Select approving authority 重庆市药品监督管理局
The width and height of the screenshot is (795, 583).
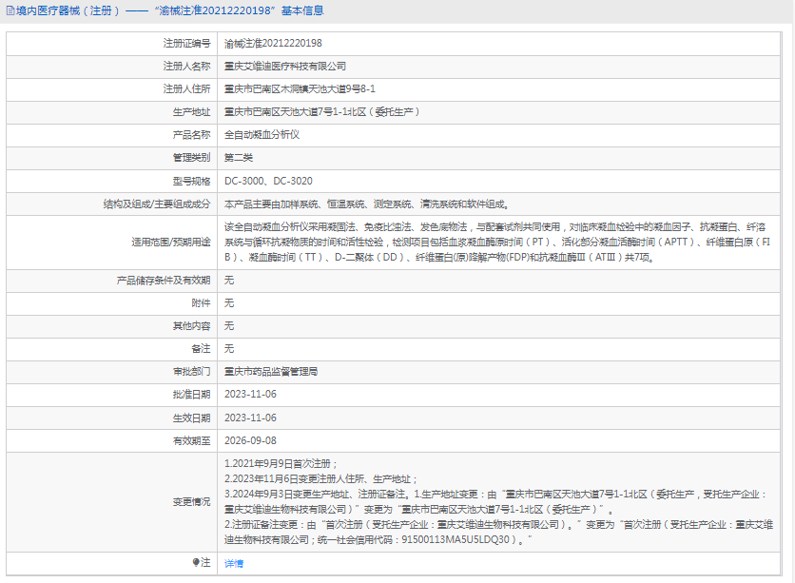pos(271,372)
